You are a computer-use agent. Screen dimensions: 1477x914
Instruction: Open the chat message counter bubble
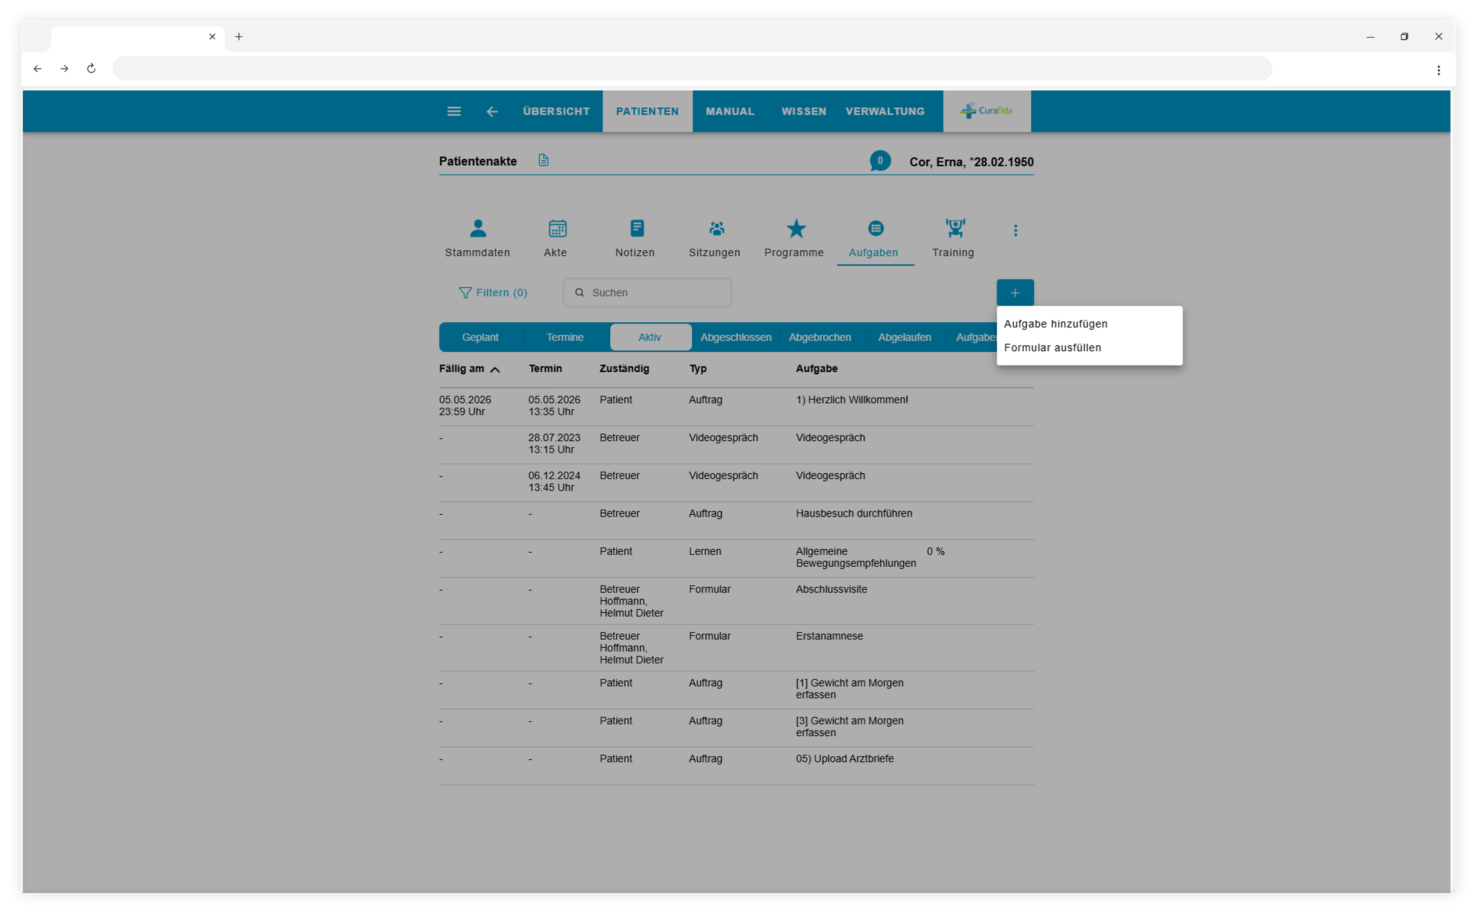880,161
